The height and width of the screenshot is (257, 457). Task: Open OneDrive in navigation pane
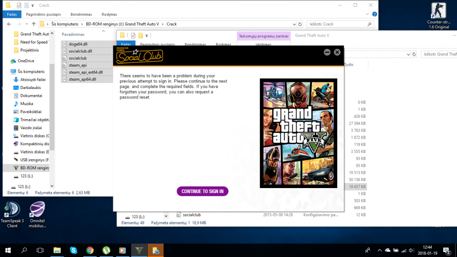coord(26,61)
